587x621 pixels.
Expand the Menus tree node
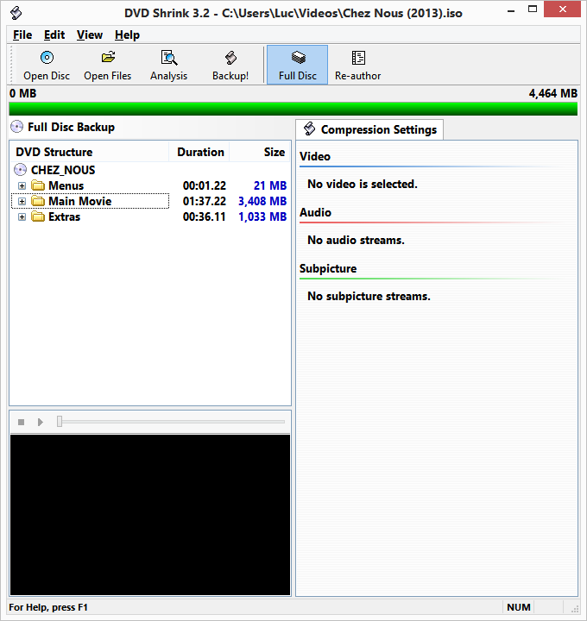(x=22, y=185)
